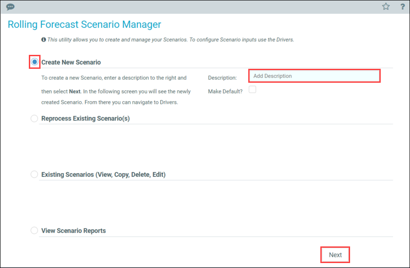The height and width of the screenshot is (268, 410).
Task: Mark page as favorite with star icon
Action: point(386,7)
